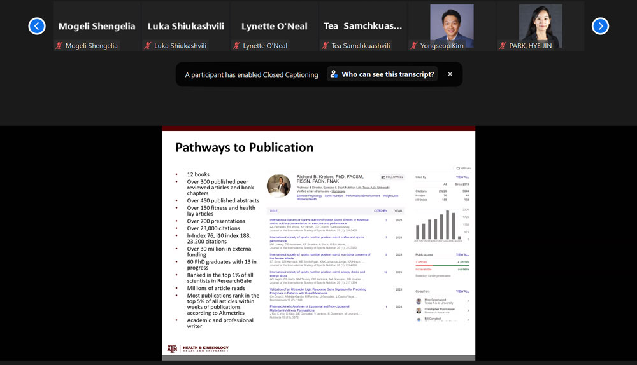Click Tea Samchkuashvili's muted mic icon
The image size is (637, 365).
tap(325, 46)
